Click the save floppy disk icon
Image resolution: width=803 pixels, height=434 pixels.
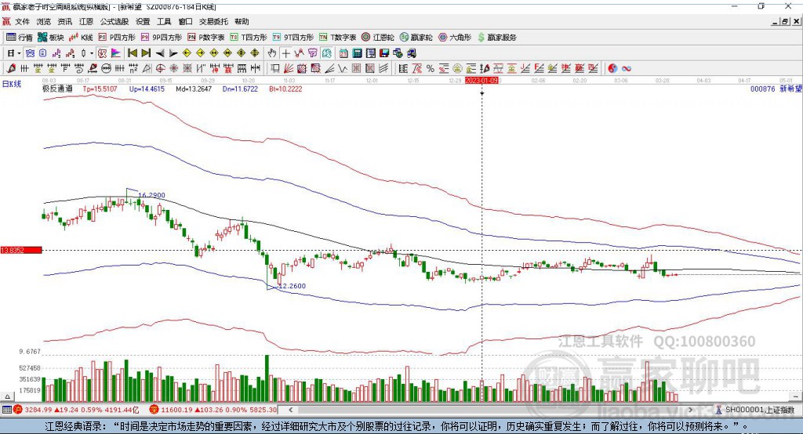(x=384, y=53)
